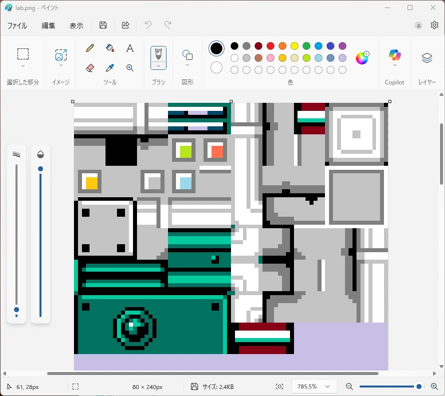Open the user account profile icon
This screenshot has width=445, height=396.
pyautogui.click(x=418, y=25)
